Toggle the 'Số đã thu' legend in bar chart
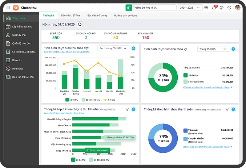The height and width of the screenshot is (168, 246). (72, 100)
